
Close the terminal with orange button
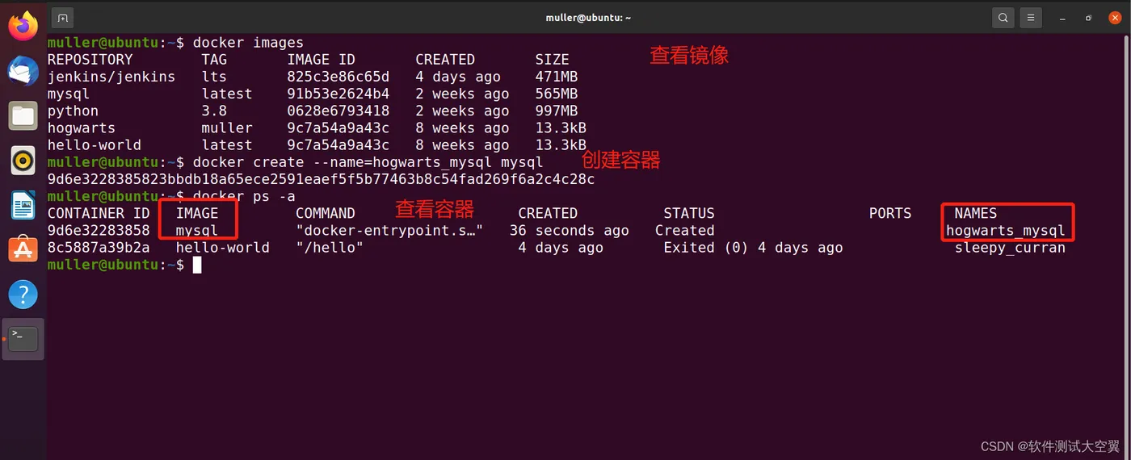[x=1115, y=17]
